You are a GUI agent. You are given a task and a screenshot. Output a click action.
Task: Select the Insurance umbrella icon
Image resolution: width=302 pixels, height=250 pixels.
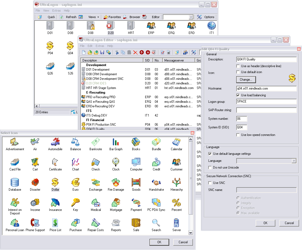[55, 205]
